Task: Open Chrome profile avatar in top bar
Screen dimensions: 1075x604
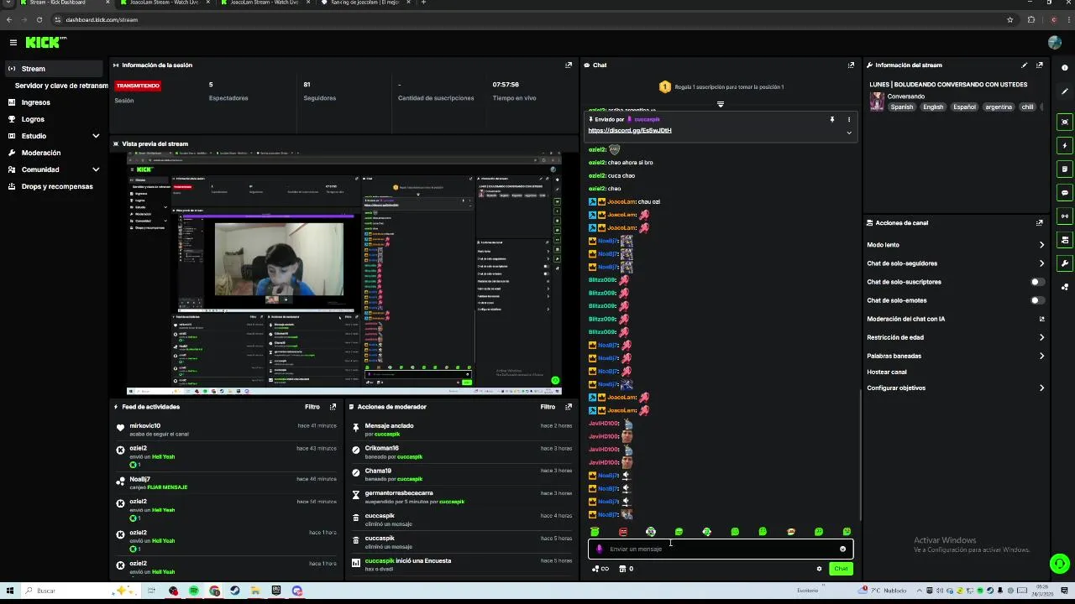Action: (x=1053, y=19)
